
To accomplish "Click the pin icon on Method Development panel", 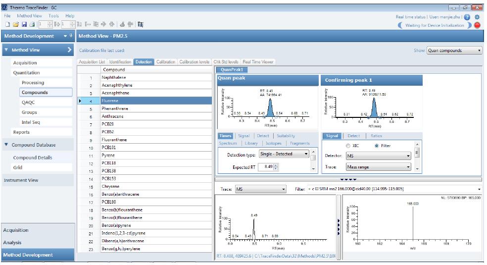I will (71, 36).
